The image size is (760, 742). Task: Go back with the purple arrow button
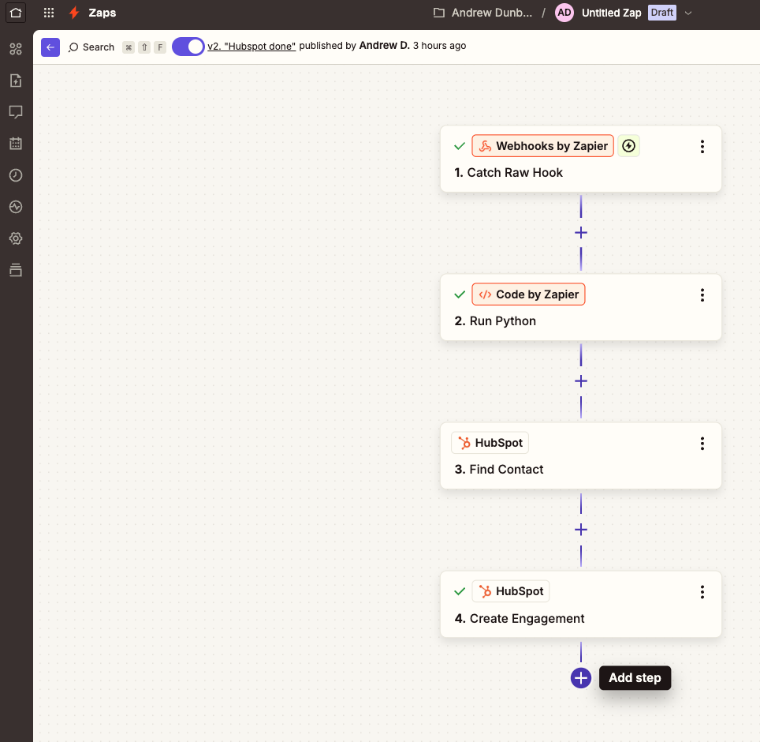[x=50, y=47]
